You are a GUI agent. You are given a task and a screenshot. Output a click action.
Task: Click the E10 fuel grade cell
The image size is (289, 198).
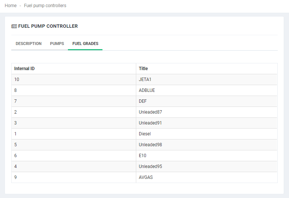click(x=142, y=156)
